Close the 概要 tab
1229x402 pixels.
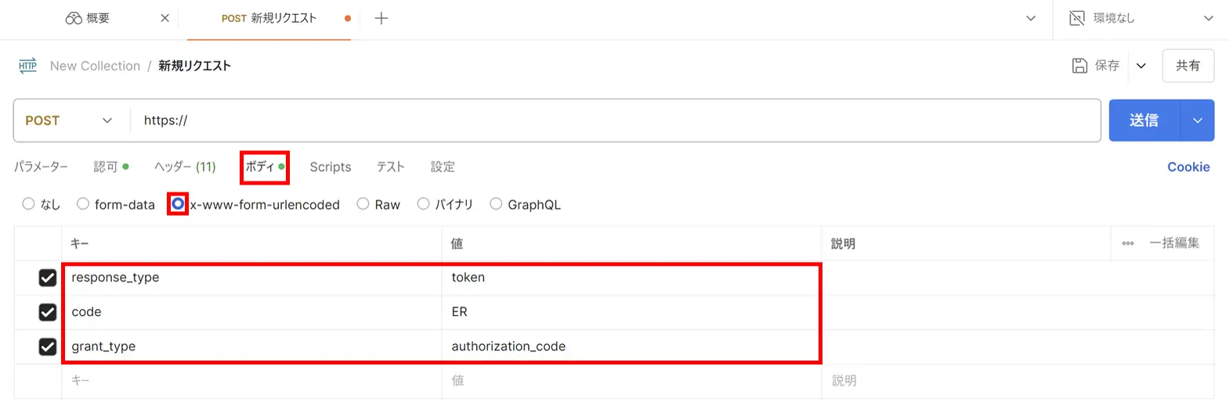164,18
